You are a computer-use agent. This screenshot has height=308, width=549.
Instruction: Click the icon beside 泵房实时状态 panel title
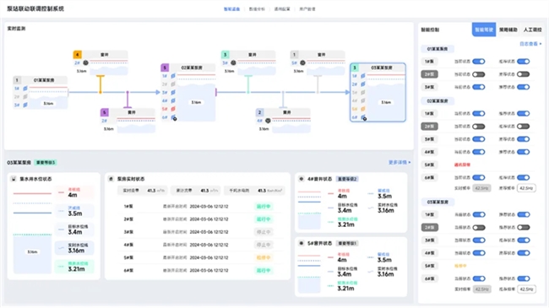(x=111, y=179)
